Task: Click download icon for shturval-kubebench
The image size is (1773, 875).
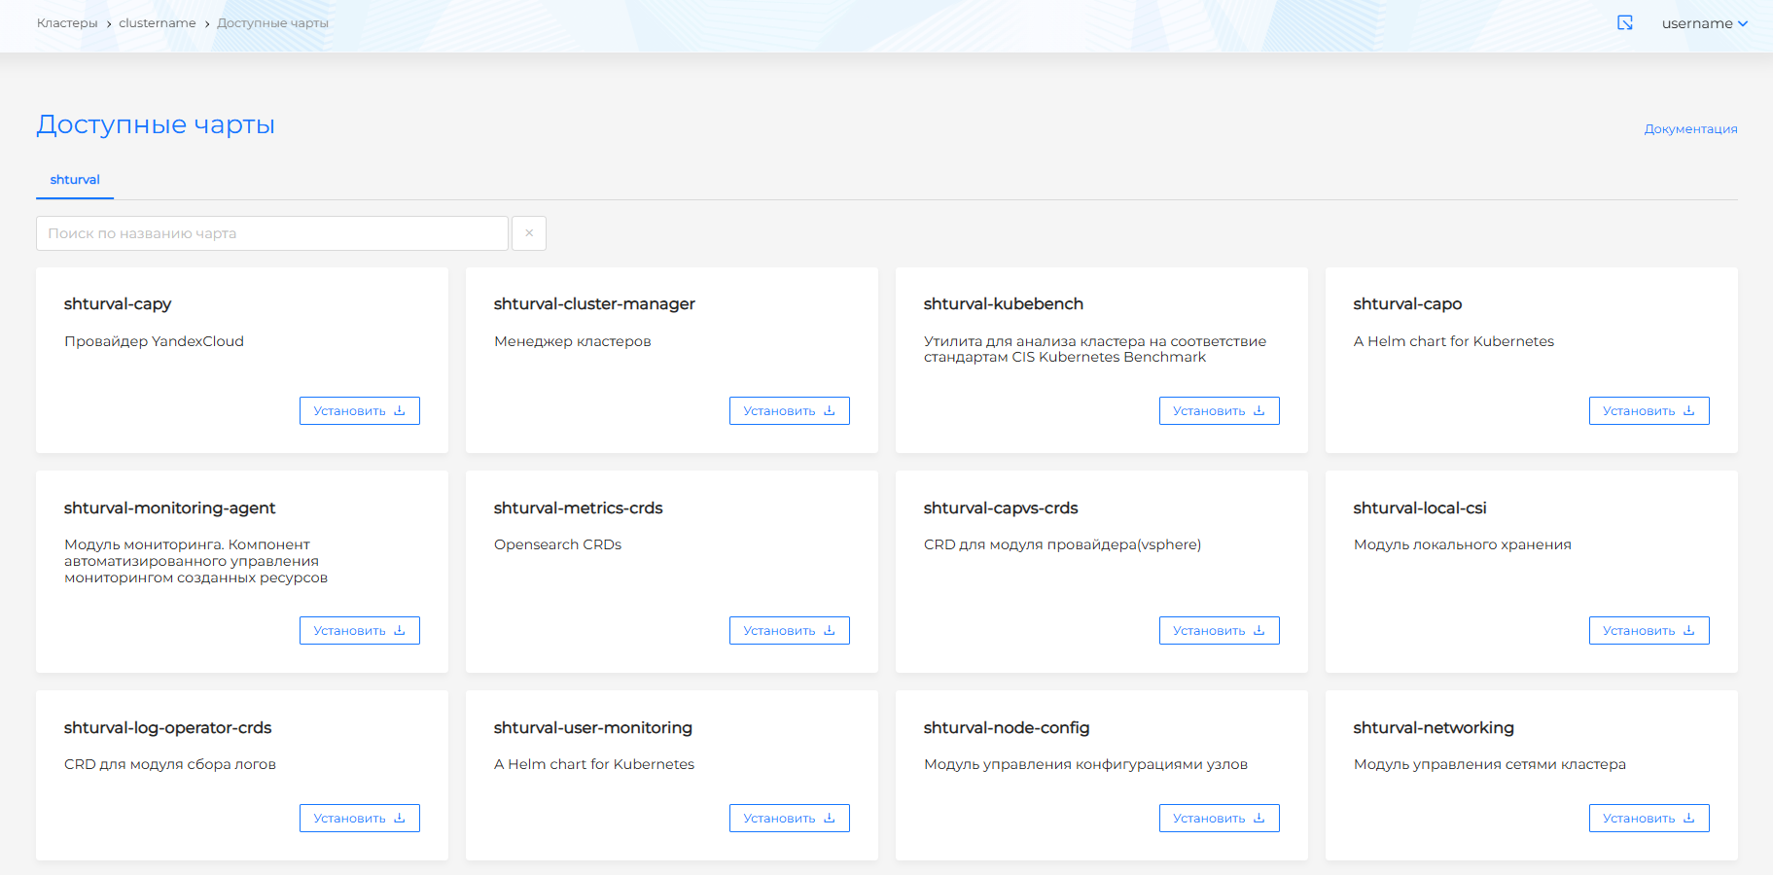Action: [1259, 411]
